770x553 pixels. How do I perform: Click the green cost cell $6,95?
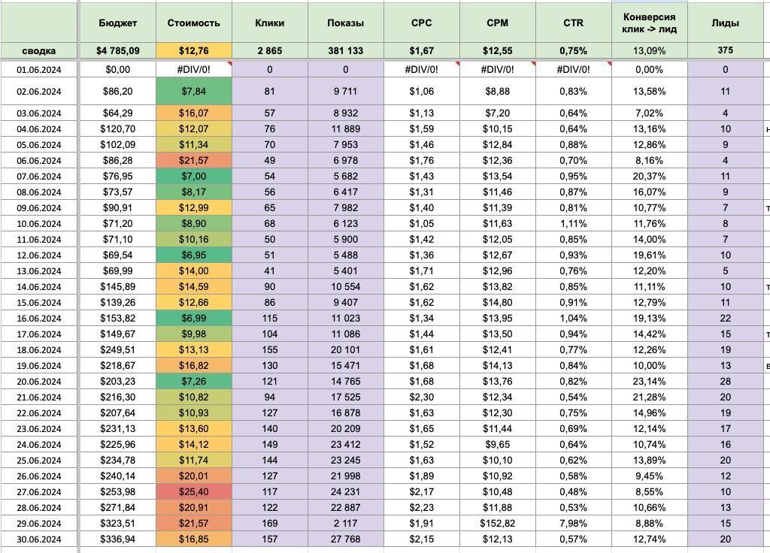(193, 255)
